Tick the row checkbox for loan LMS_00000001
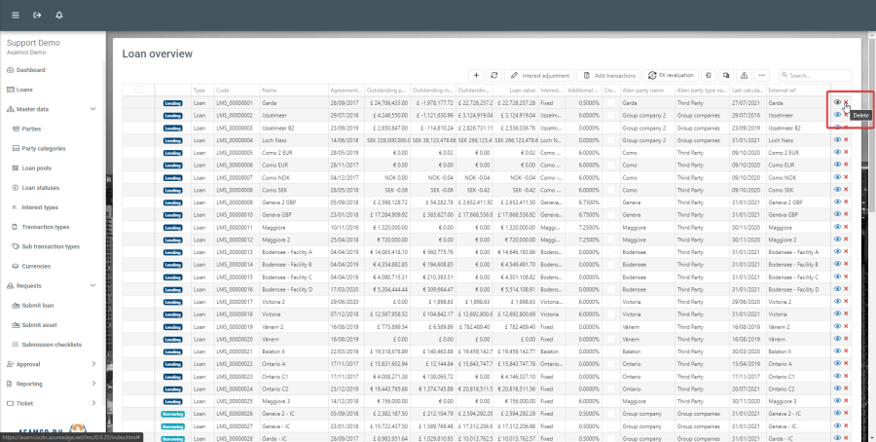The image size is (876, 442). tap(138, 102)
